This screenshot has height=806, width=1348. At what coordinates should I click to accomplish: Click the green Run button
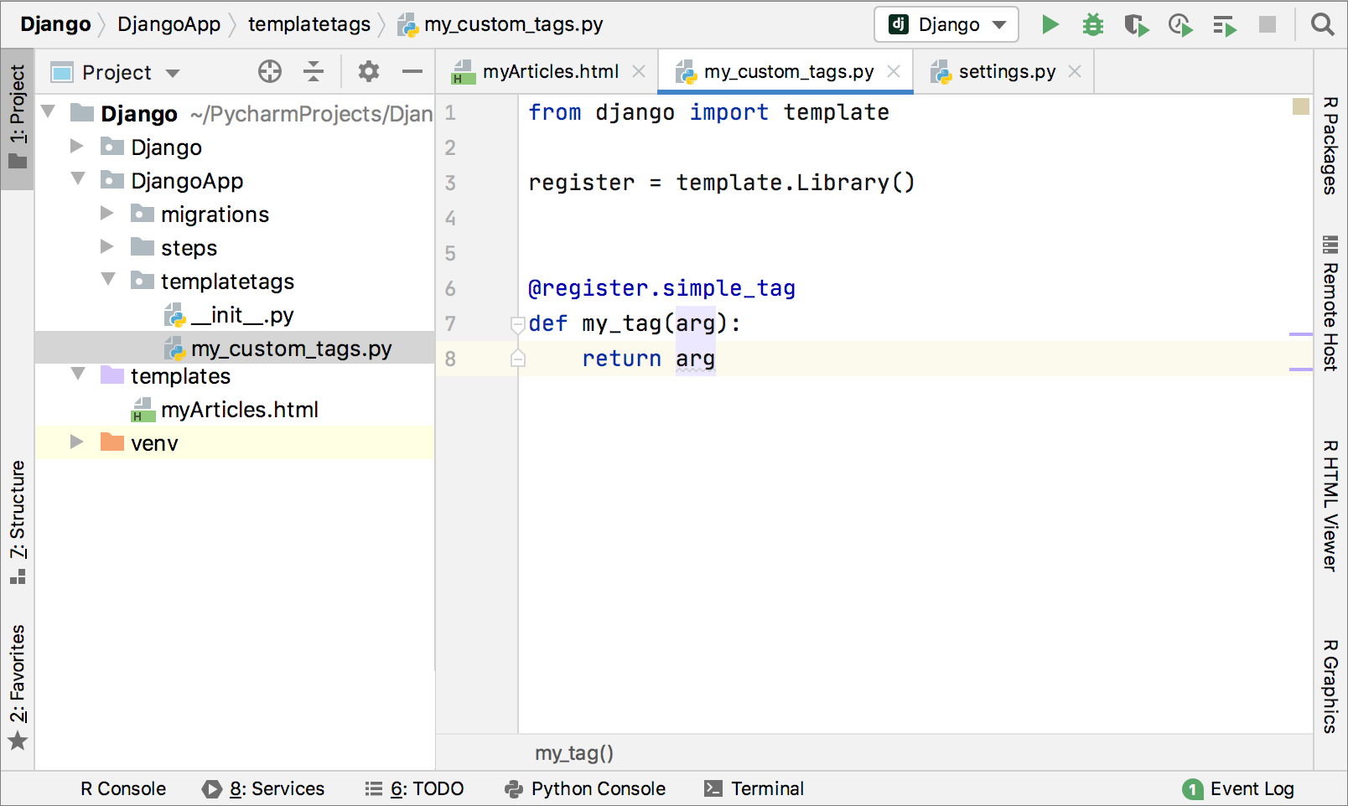pos(1050,25)
